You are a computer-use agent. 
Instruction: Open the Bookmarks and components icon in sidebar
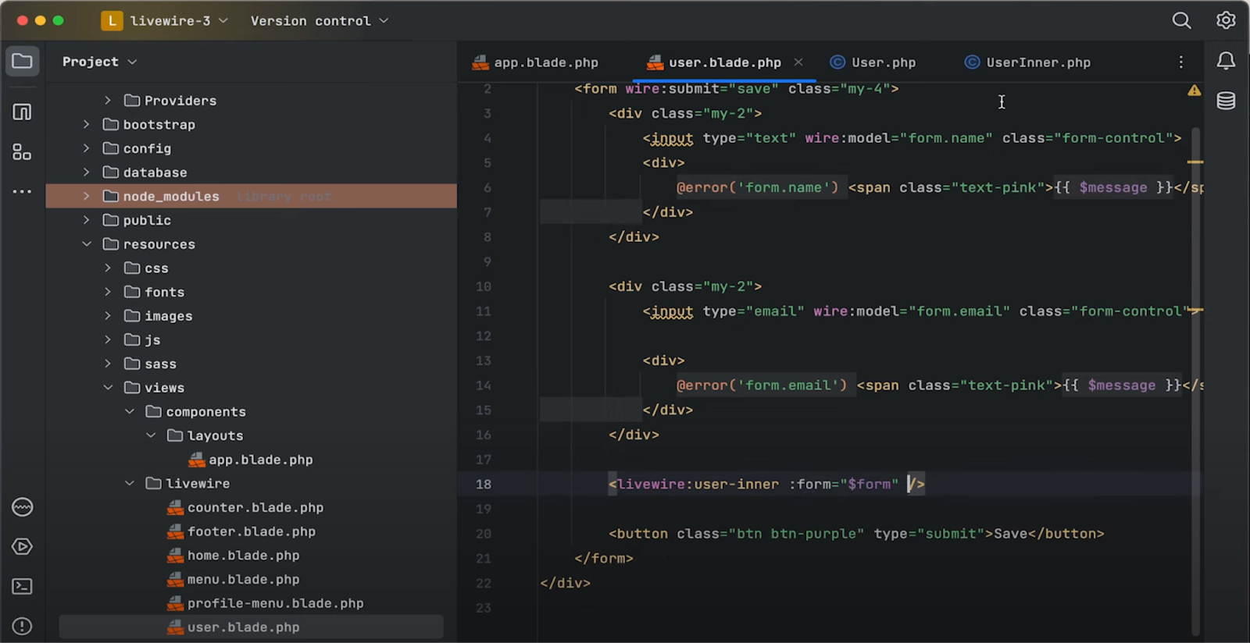point(22,152)
